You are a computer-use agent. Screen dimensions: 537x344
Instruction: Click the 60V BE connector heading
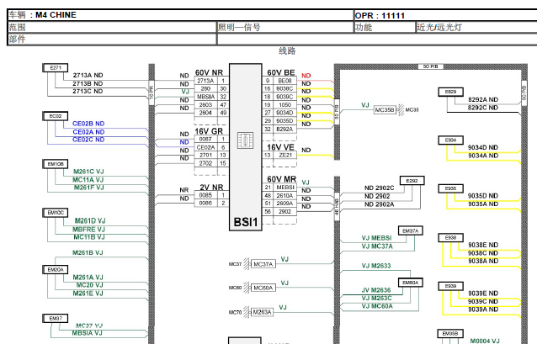(281, 72)
